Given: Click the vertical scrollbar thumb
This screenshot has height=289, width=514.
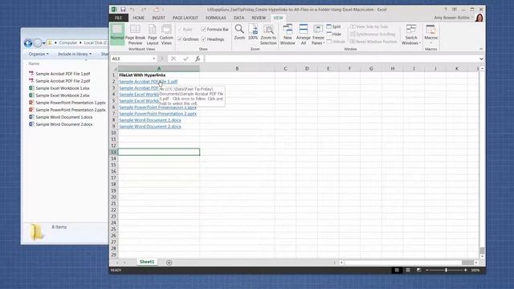Looking at the screenshot, I should click(482, 250).
